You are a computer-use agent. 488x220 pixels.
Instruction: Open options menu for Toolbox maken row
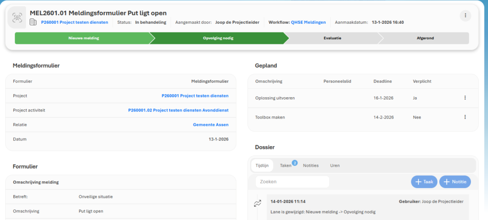click(x=465, y=117)
